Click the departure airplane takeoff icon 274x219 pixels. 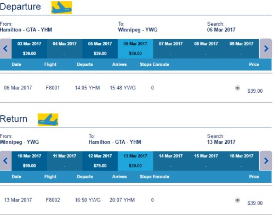pyautogui.click(x=61, y=8)
